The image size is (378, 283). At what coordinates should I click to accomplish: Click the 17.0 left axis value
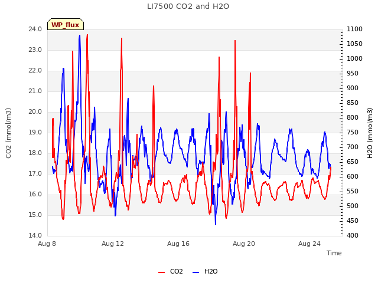(x=35, y=173)
